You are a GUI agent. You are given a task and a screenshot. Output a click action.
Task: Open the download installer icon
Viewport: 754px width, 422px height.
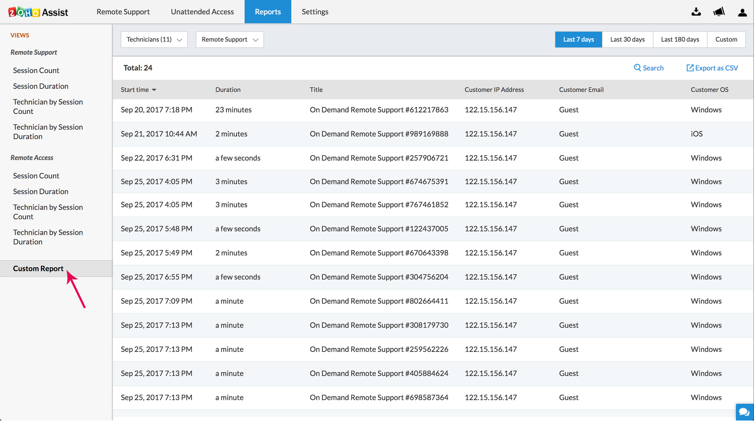[x=696, y=12]
